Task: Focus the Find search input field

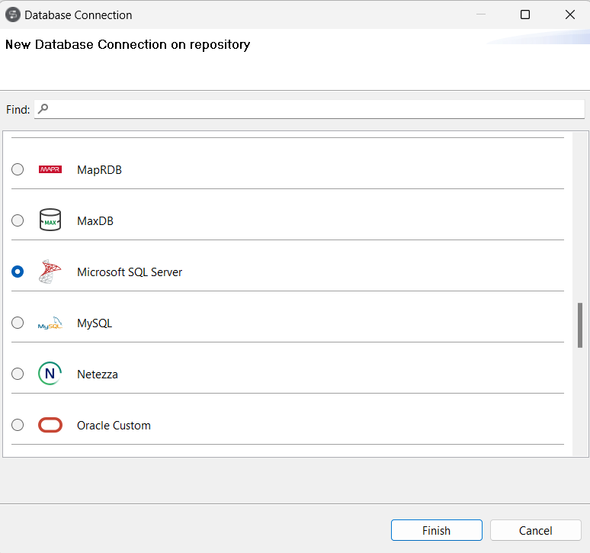Action: point(313,109)
